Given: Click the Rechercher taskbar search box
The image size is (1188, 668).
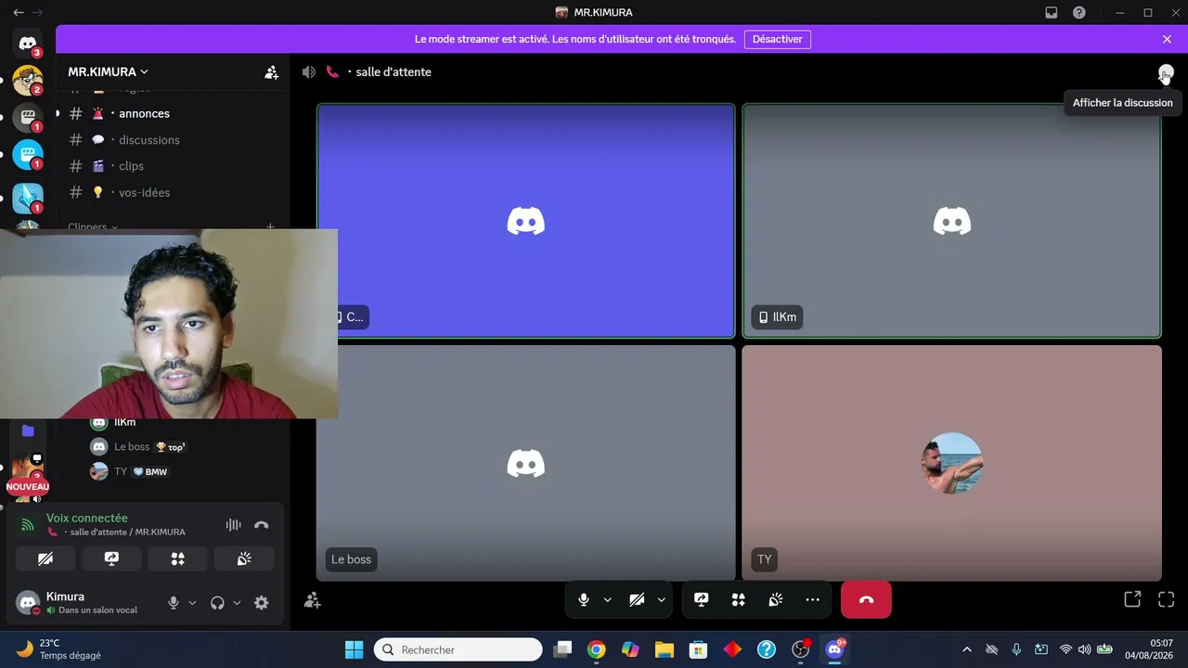Looking at the screenshot, I should pos(458,649).
